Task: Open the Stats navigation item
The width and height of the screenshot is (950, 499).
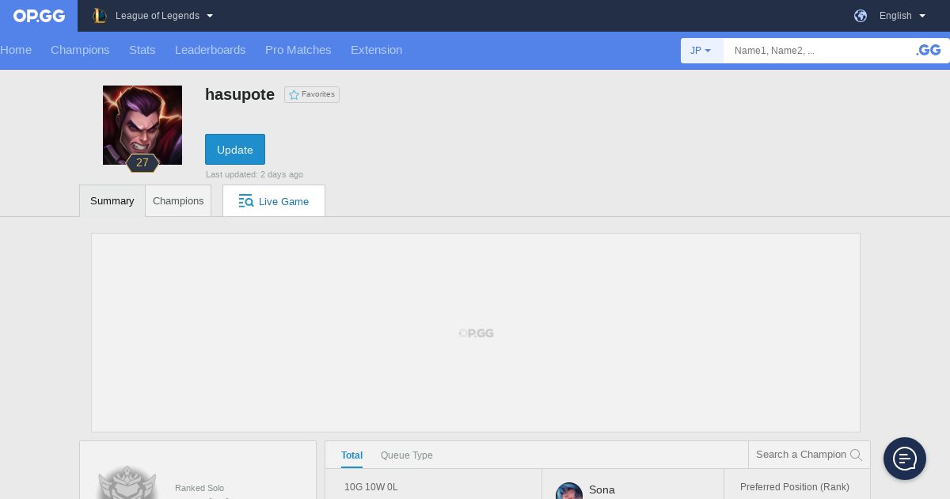Action: pyautogui.click(x=142, y=50)
